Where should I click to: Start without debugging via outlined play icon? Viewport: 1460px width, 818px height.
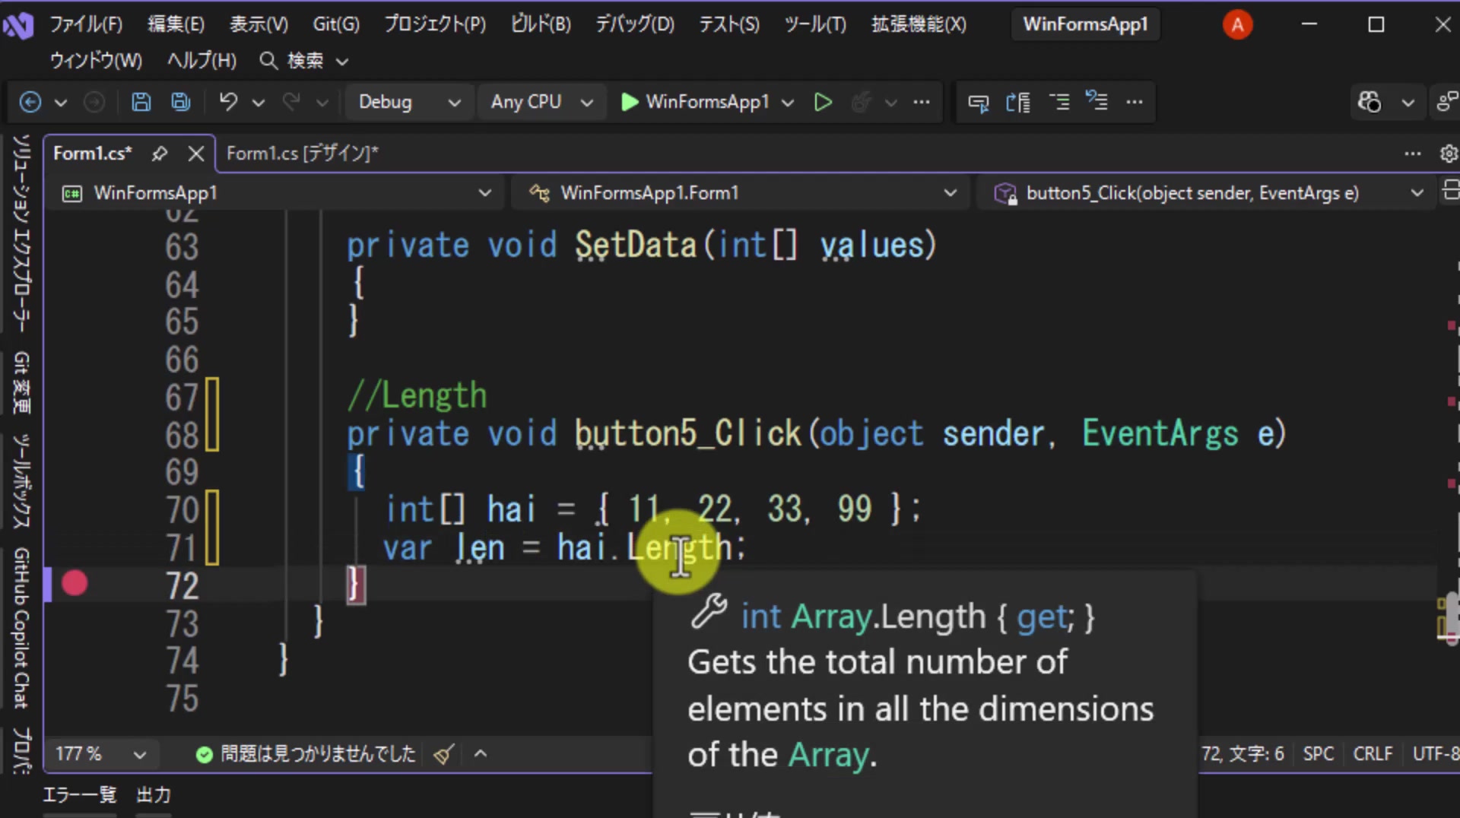point(823,102)
